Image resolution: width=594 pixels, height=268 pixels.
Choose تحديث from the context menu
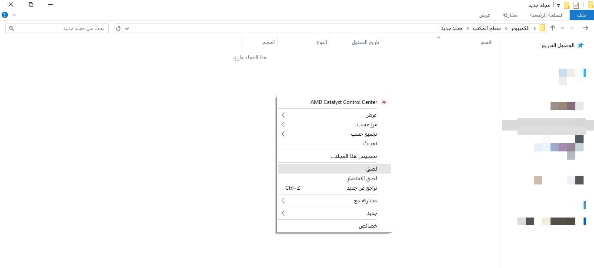[334, 144]
